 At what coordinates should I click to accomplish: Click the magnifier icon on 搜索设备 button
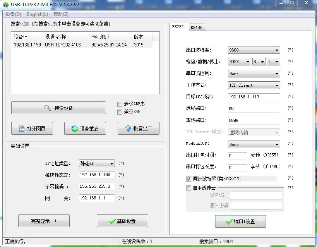tap(48, 108)
